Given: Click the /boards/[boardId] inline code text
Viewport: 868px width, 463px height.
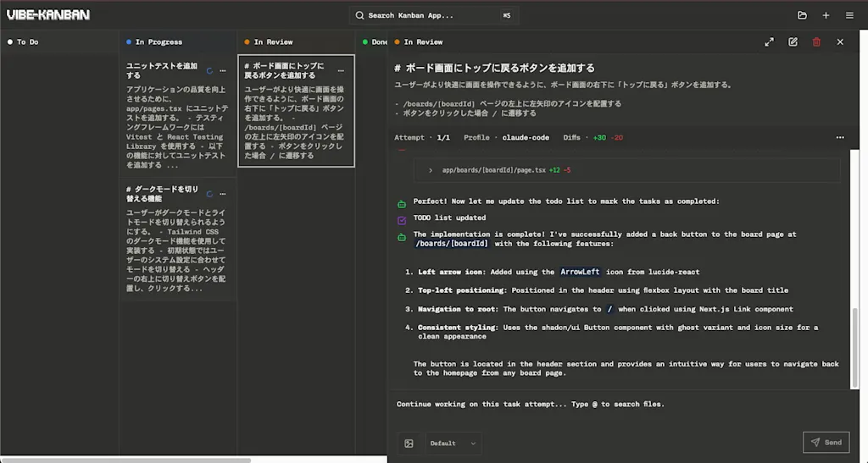Looking at the screenshot, I should click(452, 244).
